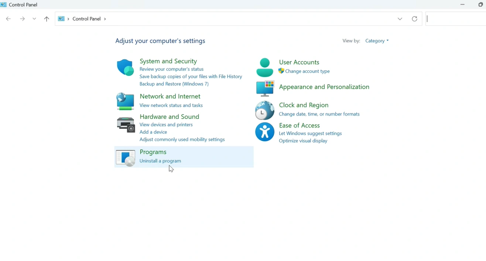
Task: Click the Ease of Access icon
Action: (x=265, y=132)
